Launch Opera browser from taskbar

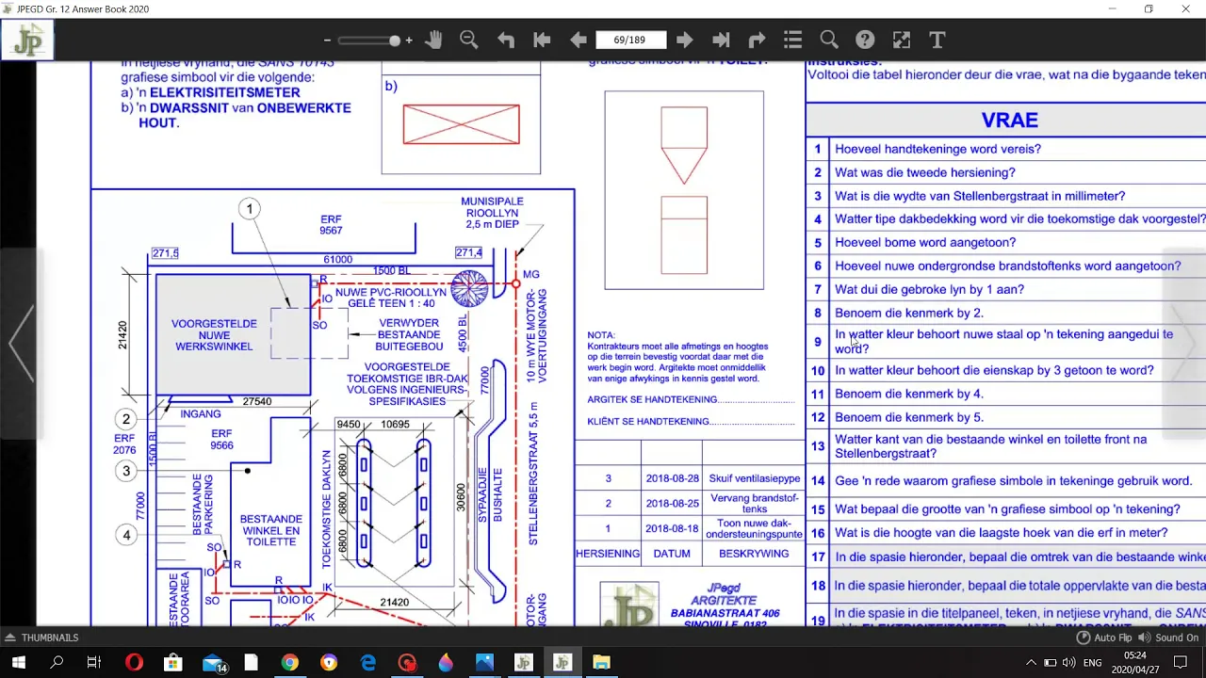[134, 663]
